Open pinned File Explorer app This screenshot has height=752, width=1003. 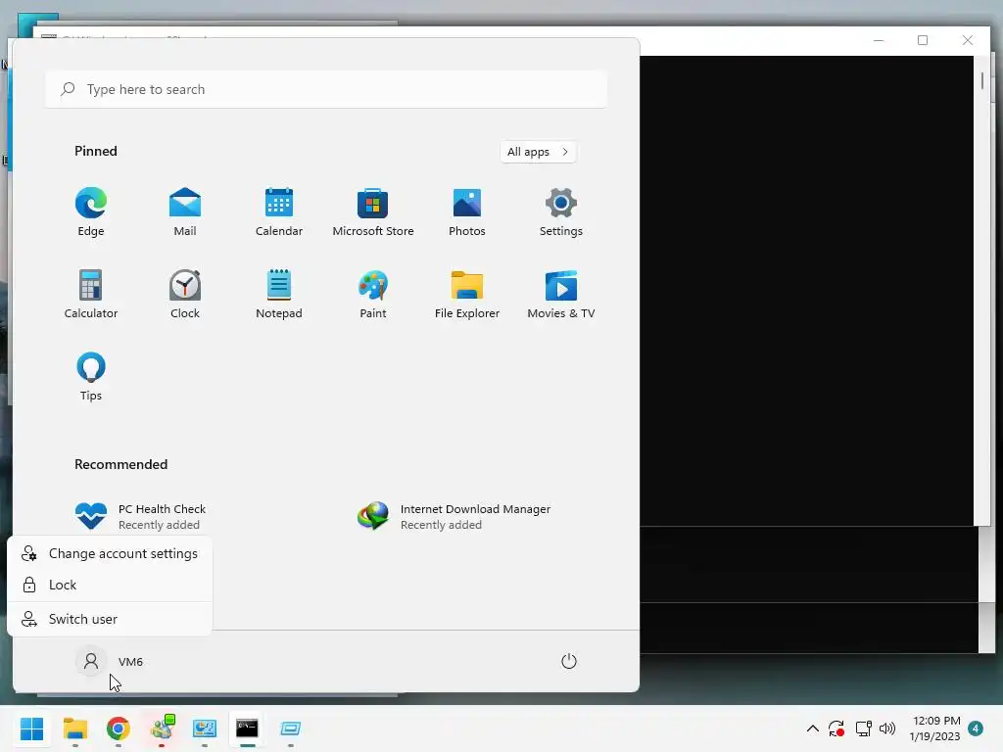[x=467, y=294]
